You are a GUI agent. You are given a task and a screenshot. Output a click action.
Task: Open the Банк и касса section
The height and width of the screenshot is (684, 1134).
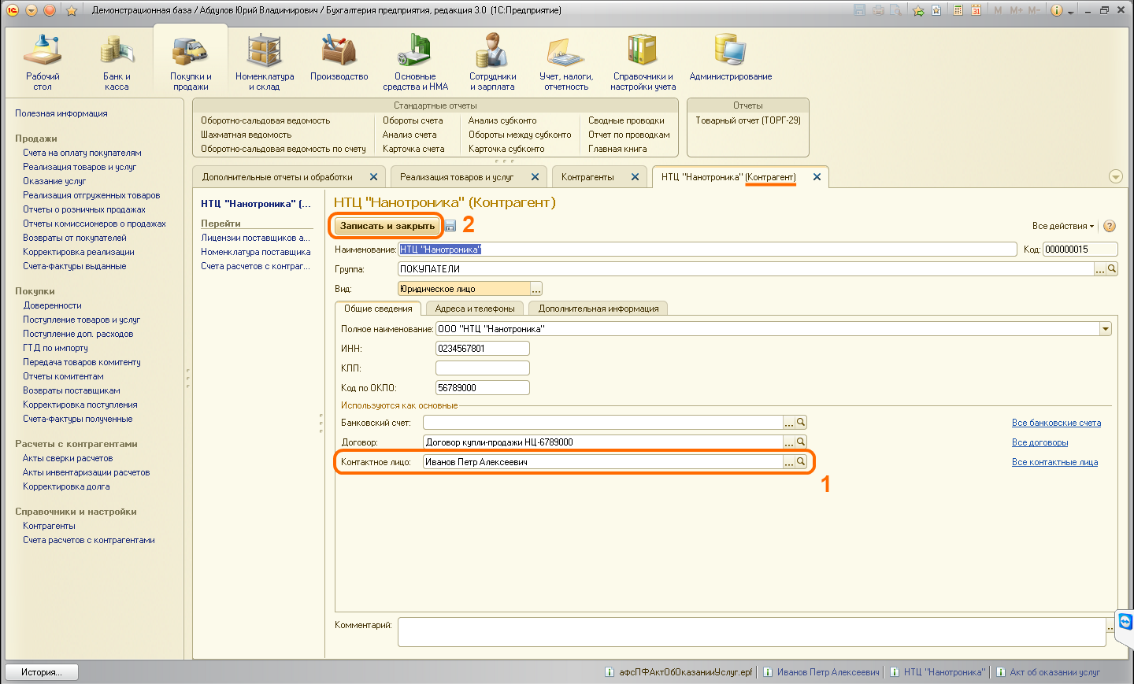(x=117, y=62)
